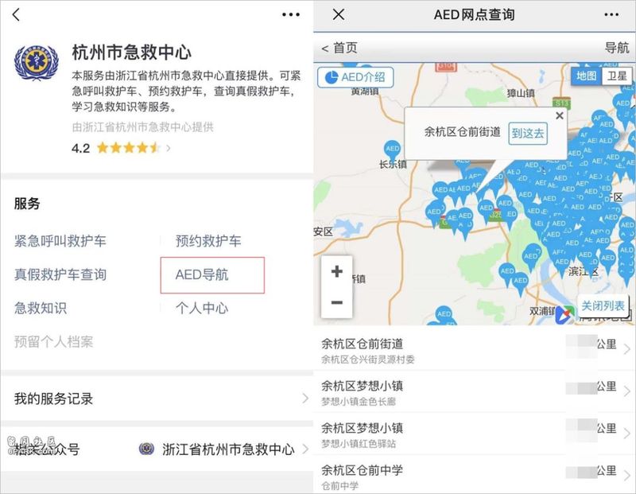Open 余杭区仓前街道 list entry

point(475,350)
